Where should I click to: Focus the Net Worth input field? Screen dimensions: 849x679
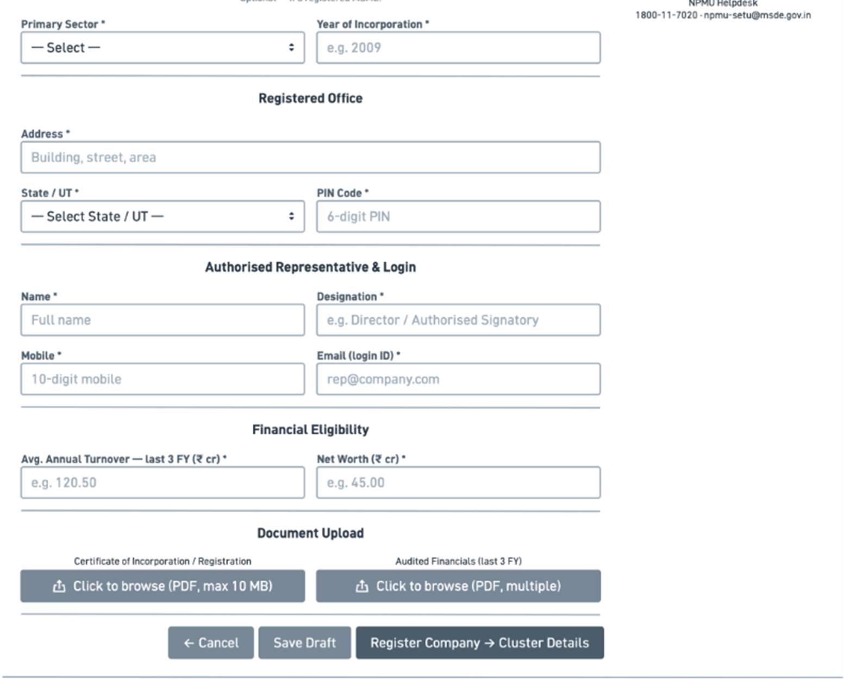[x=458, y=482]
